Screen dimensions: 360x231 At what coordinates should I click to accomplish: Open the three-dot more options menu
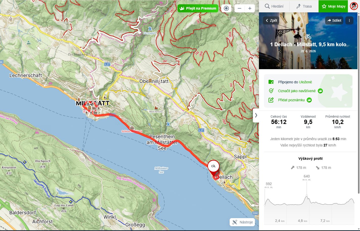[x=349, y=20]
